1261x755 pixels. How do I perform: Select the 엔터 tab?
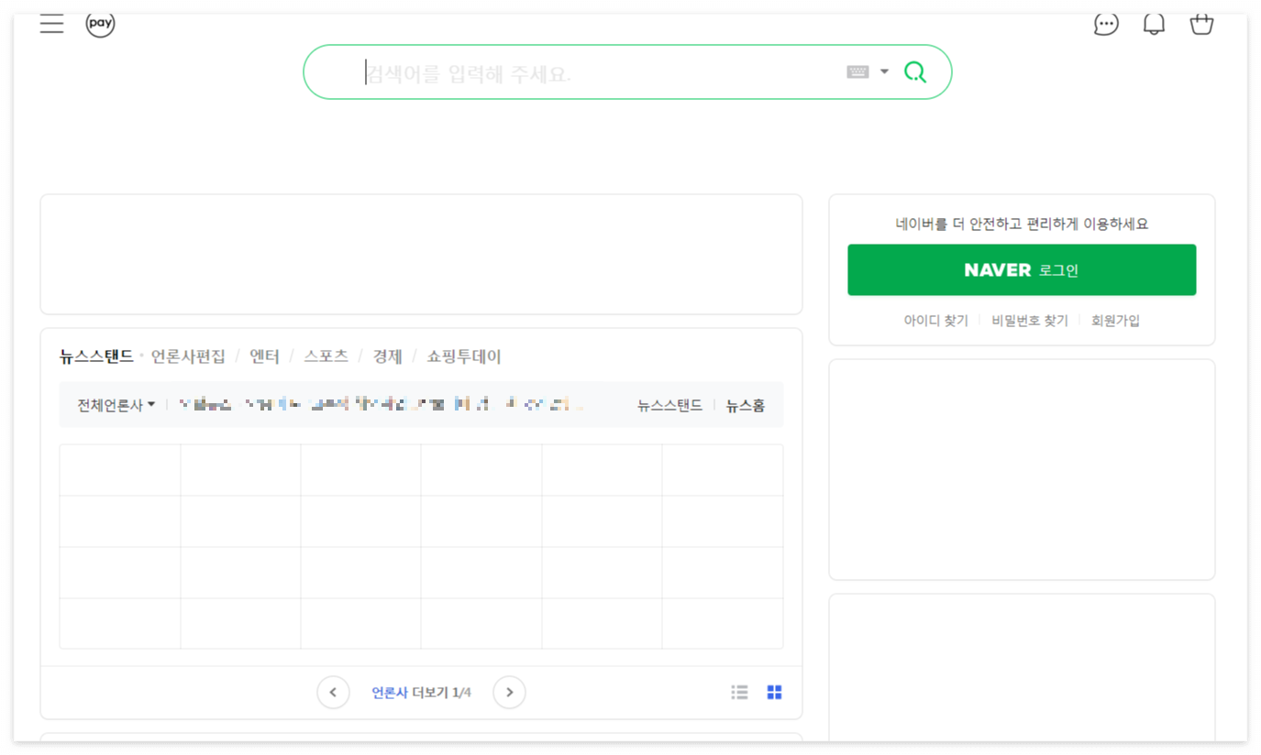(264, 356)
